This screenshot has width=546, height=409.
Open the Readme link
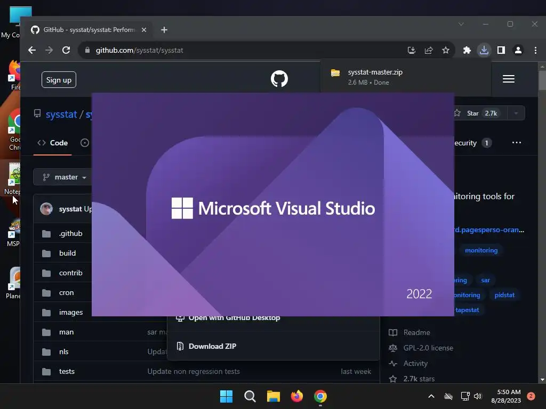(x=417, y=332)
